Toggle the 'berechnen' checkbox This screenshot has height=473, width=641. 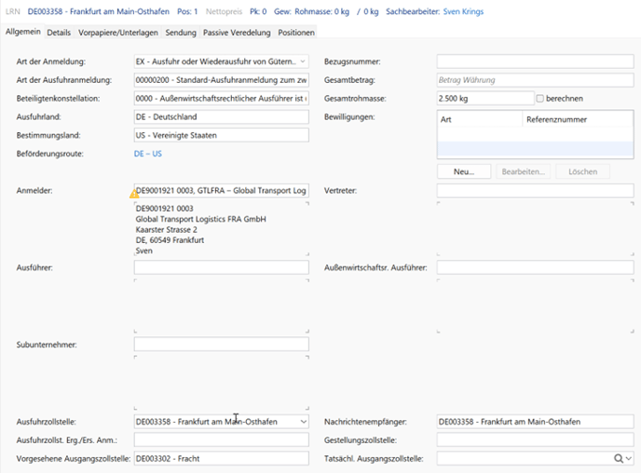540,99
